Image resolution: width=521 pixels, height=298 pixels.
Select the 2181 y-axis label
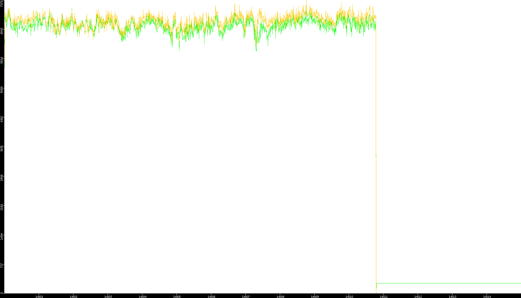[x=2, y=207]
